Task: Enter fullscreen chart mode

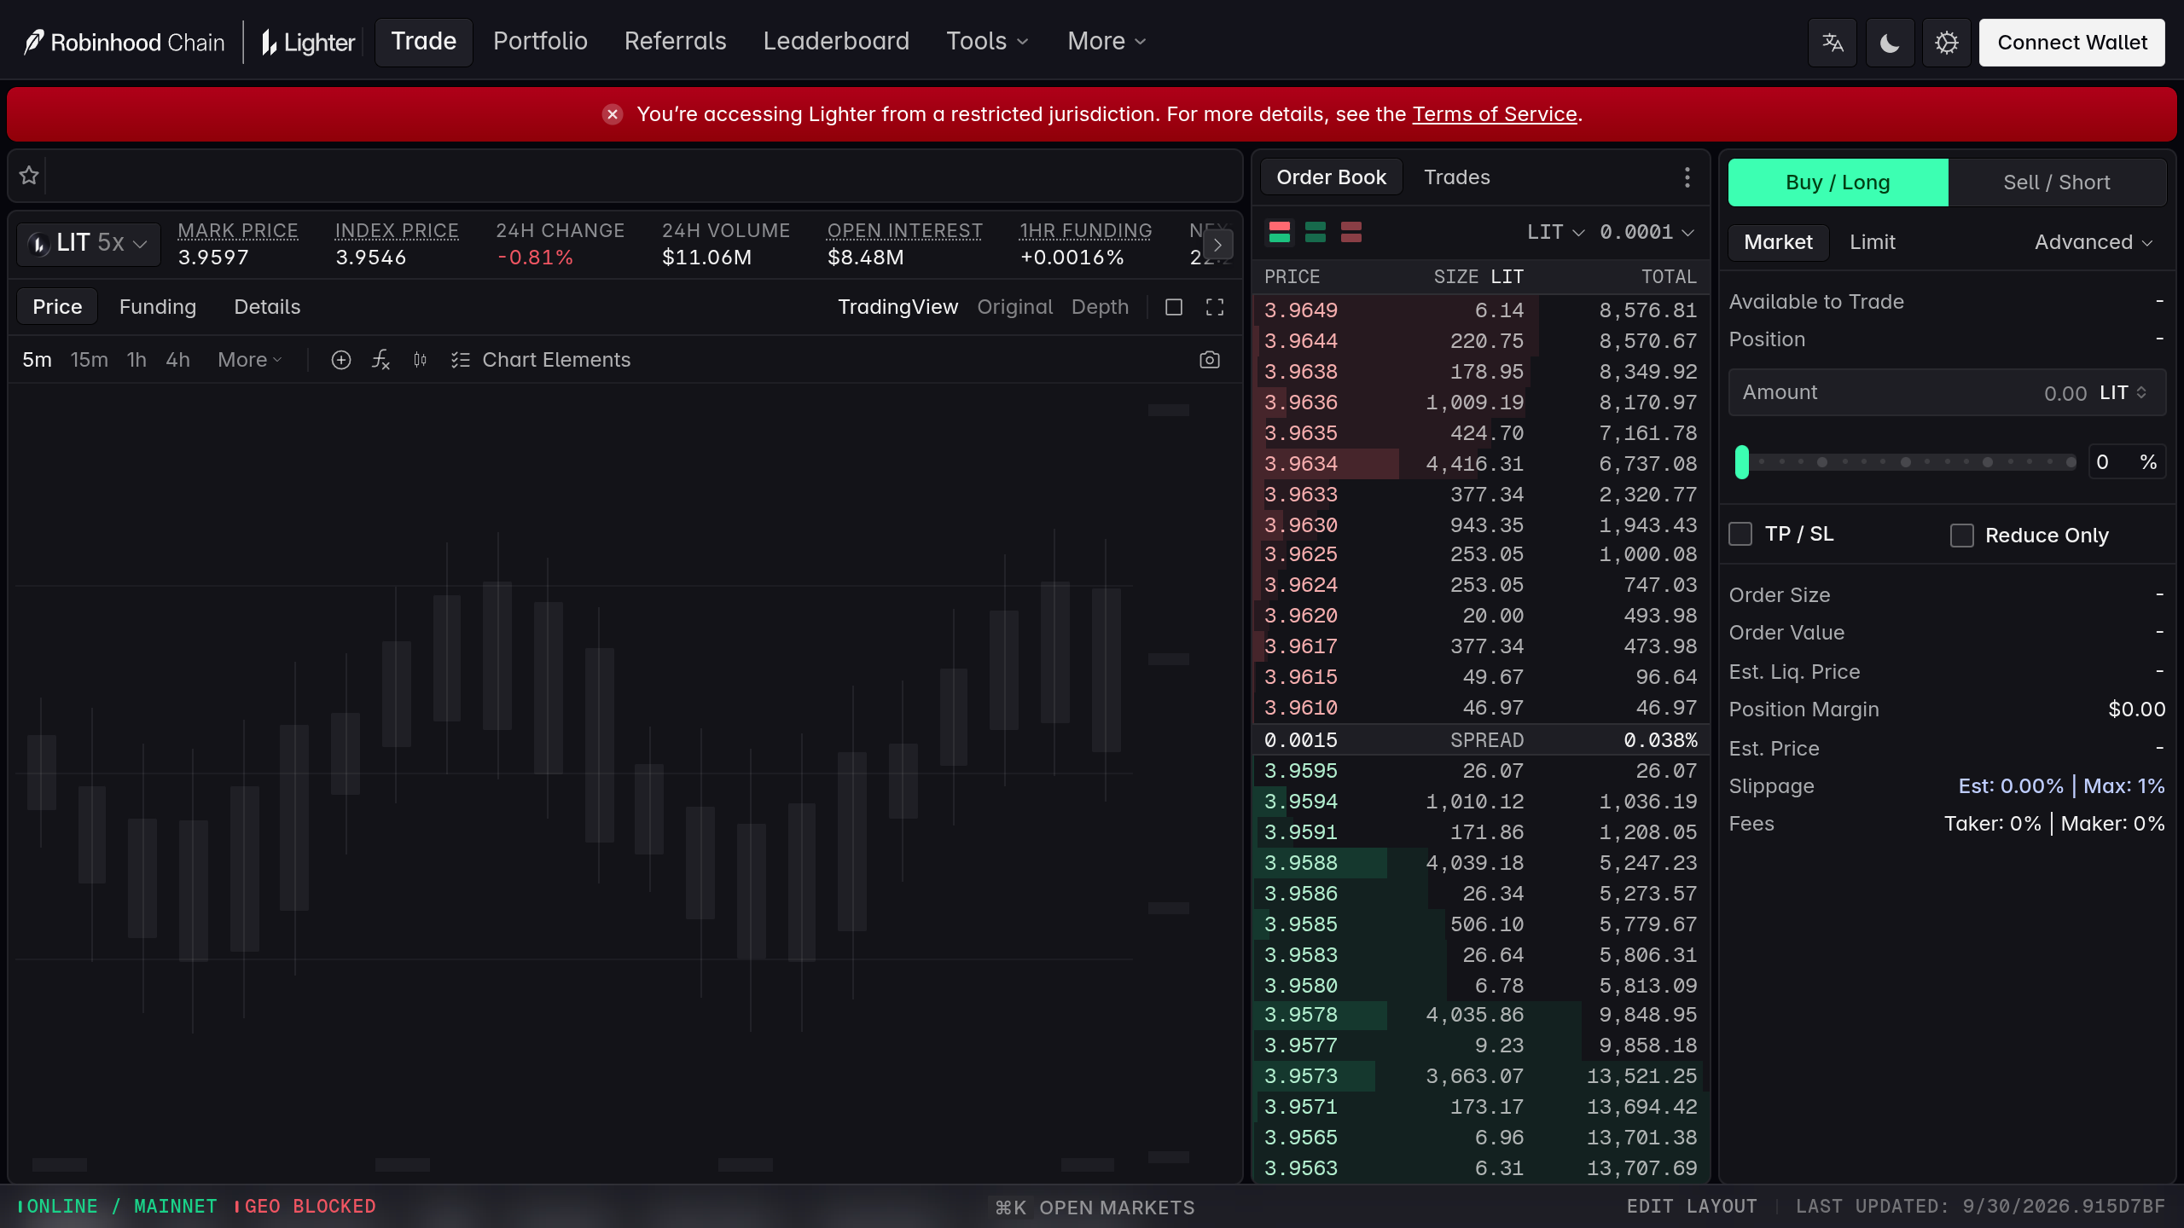Action: 1215,307
